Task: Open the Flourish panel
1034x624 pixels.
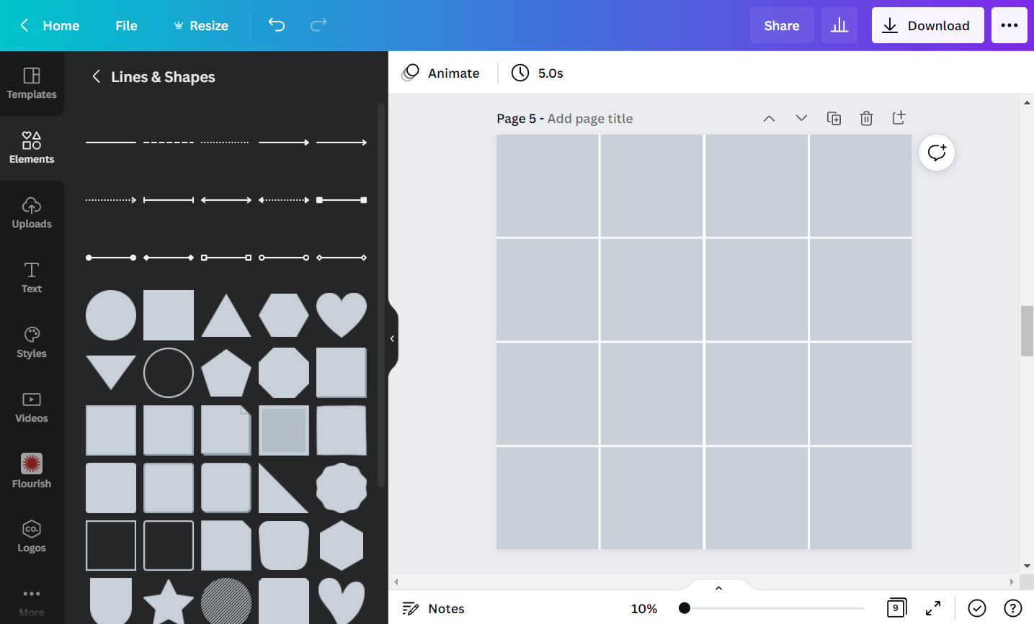Action: [x=32, y=471]
